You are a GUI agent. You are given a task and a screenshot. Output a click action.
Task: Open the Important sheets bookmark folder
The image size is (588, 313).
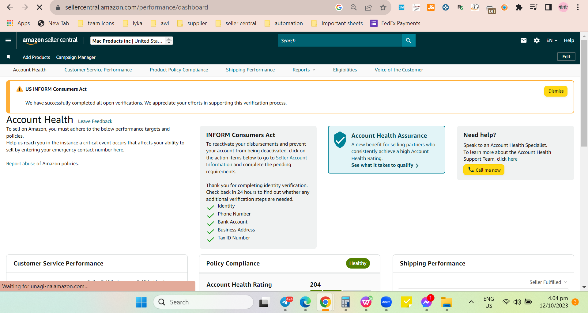(337, 23)
